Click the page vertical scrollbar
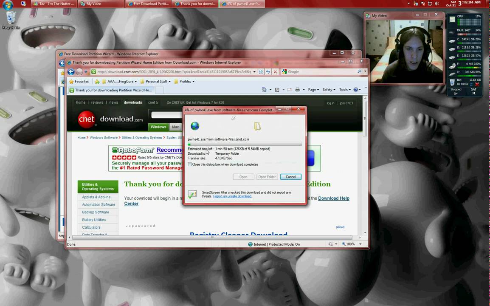Viewport: 490px width, 306px height. [x=365, y=165]
